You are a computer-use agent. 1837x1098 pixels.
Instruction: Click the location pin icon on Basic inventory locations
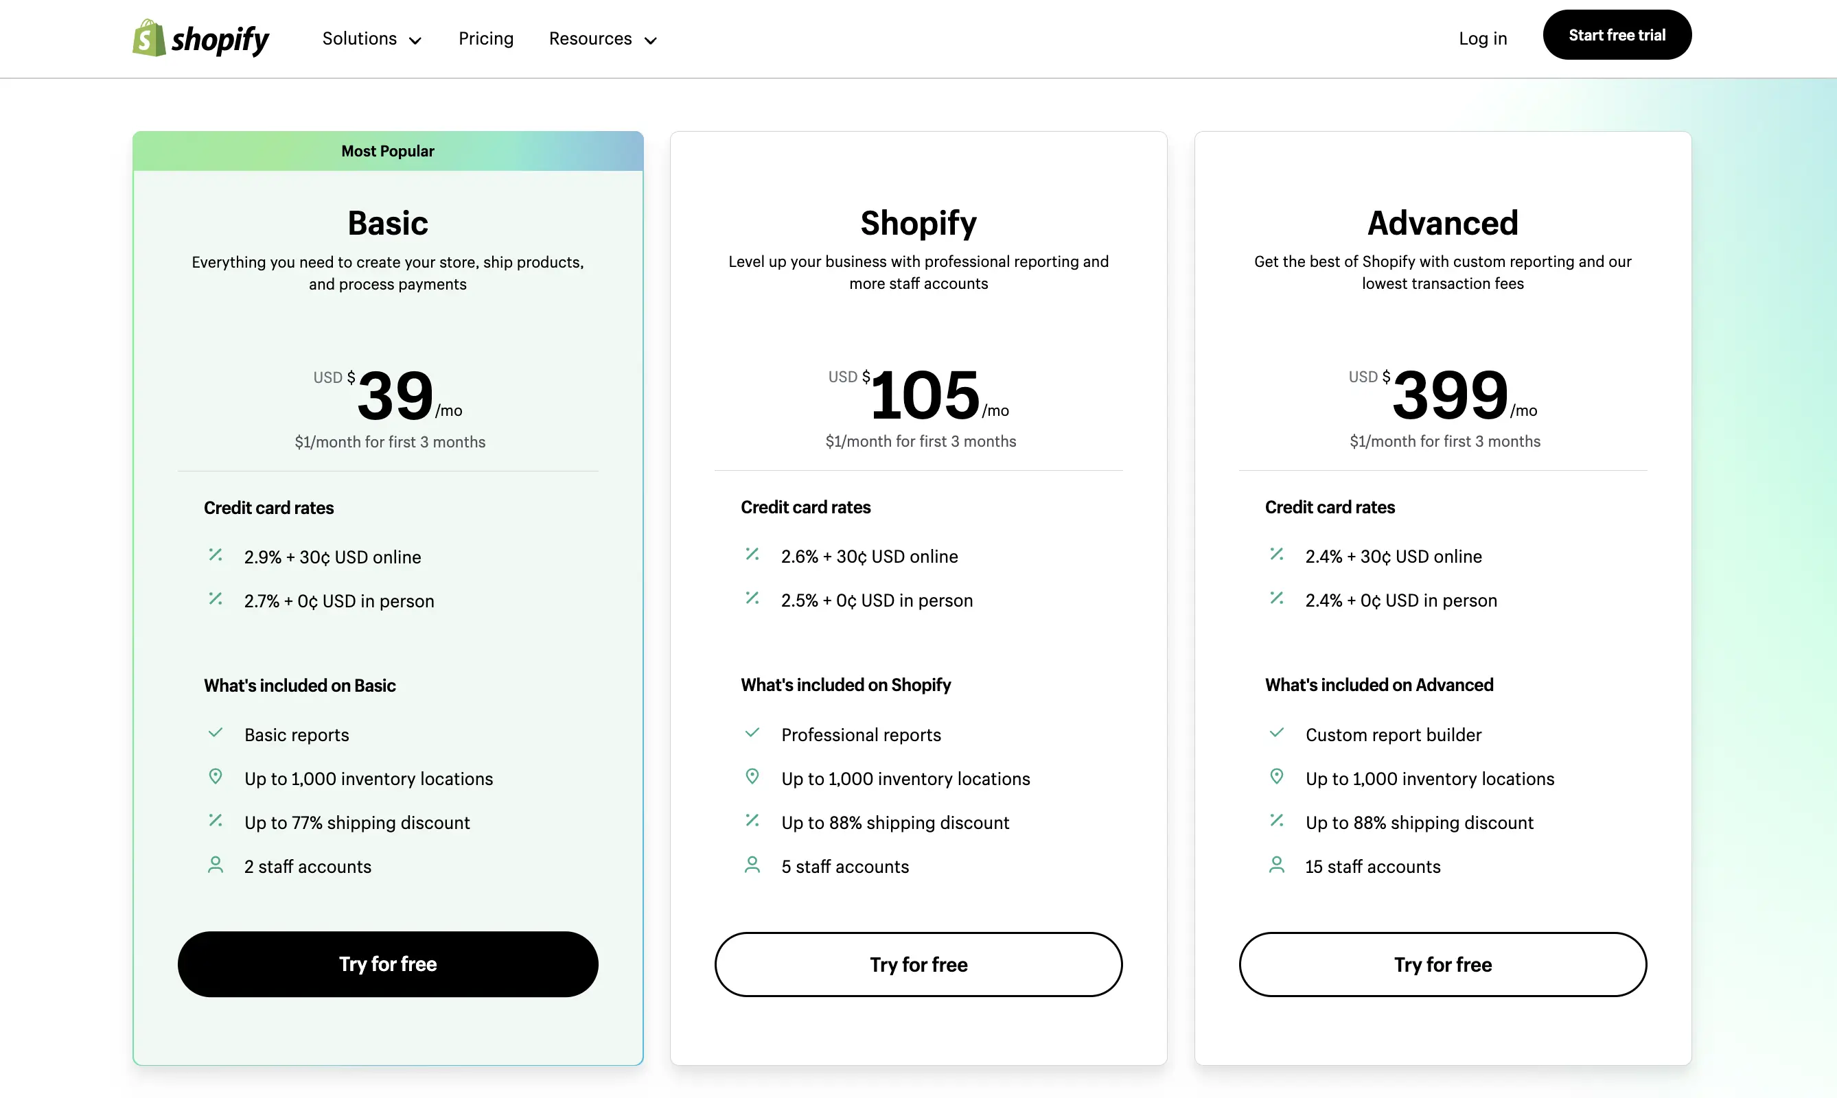pyautogui.click(x=216, y=777)
